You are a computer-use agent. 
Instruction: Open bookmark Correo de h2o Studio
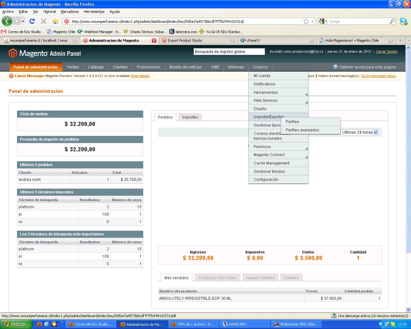pyautogui.click(x=23, y=32)
